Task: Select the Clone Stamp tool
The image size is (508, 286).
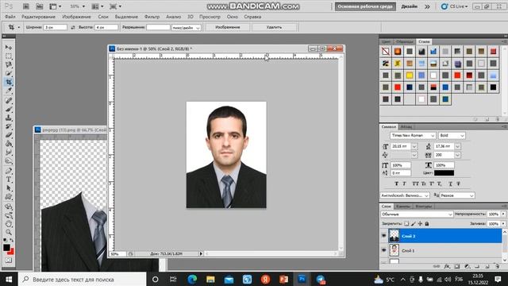Action: [x=9, y=118]
